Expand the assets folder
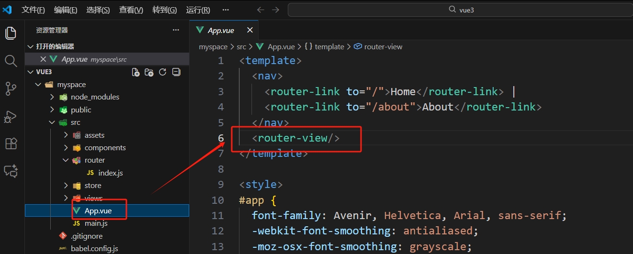 pyautogui.click(x=66, y=135)
